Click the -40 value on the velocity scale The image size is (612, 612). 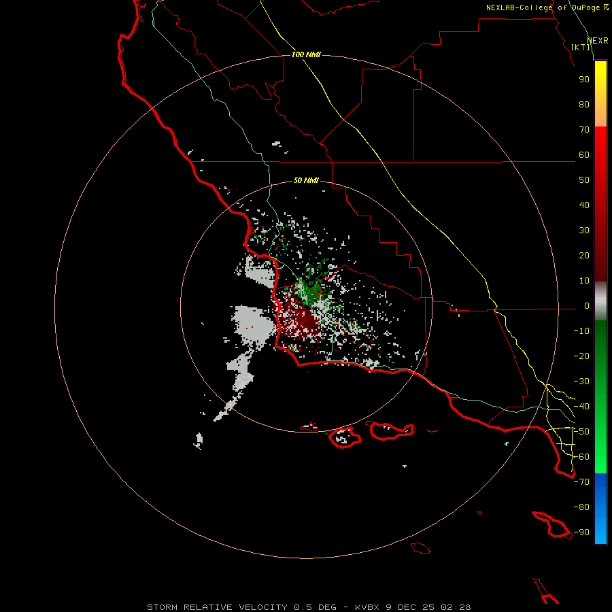[x=581, y=407]
